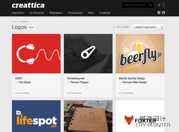Go to the Creatives page
179x132 pixels.
point(105,13)
